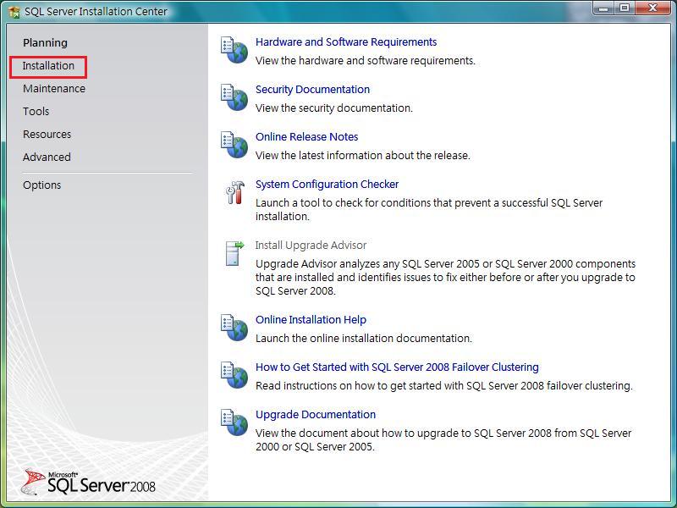Open Hardware and Software Requirements link
This screenshot has width=677, height=508.
pyautogui.click(x=346, y=41)
